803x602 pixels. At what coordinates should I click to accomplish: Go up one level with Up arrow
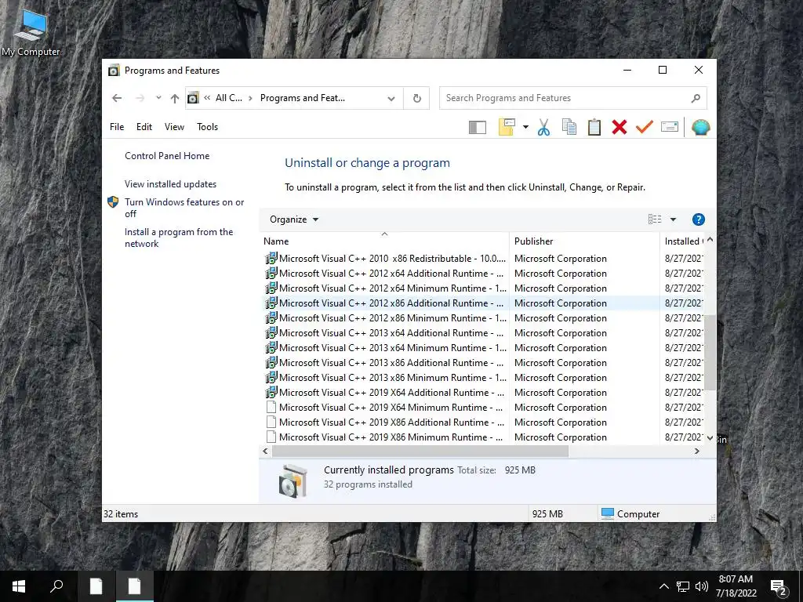pos(175,98)
